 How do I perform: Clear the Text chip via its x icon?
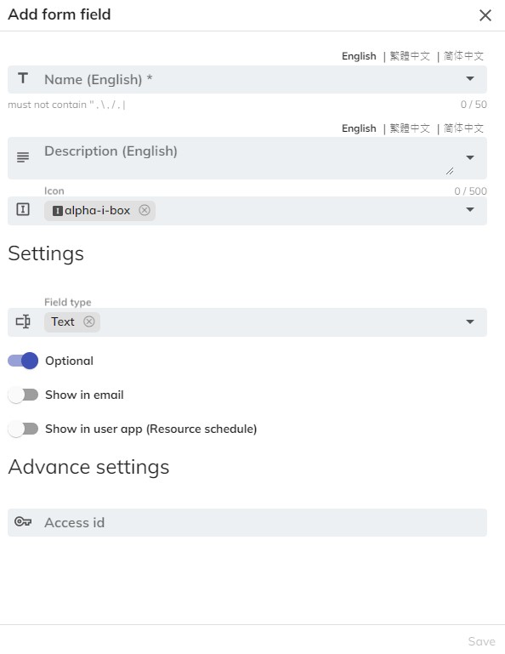click(88, 321)
